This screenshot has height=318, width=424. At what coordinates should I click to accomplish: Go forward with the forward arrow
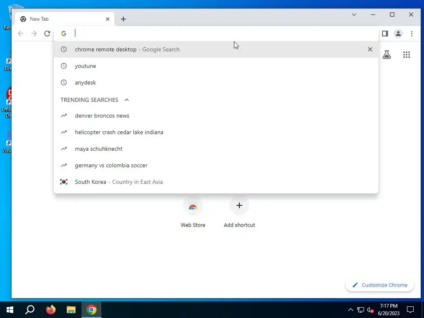point(34,34)
